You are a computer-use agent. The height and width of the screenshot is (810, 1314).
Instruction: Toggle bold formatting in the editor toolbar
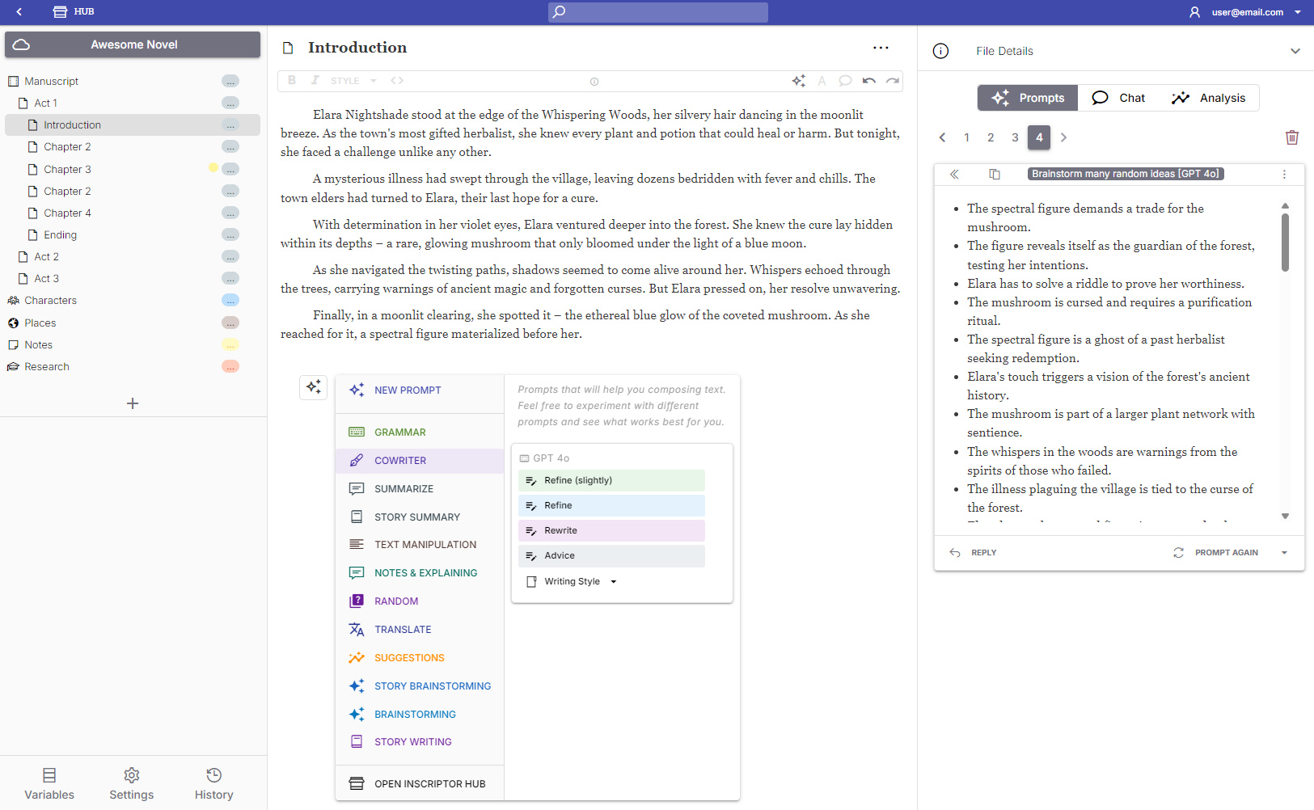pyautogui.click(x=291, y=80)
